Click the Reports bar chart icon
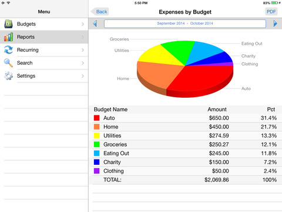This screenshot has width=282, height=212. pos(8,37)
